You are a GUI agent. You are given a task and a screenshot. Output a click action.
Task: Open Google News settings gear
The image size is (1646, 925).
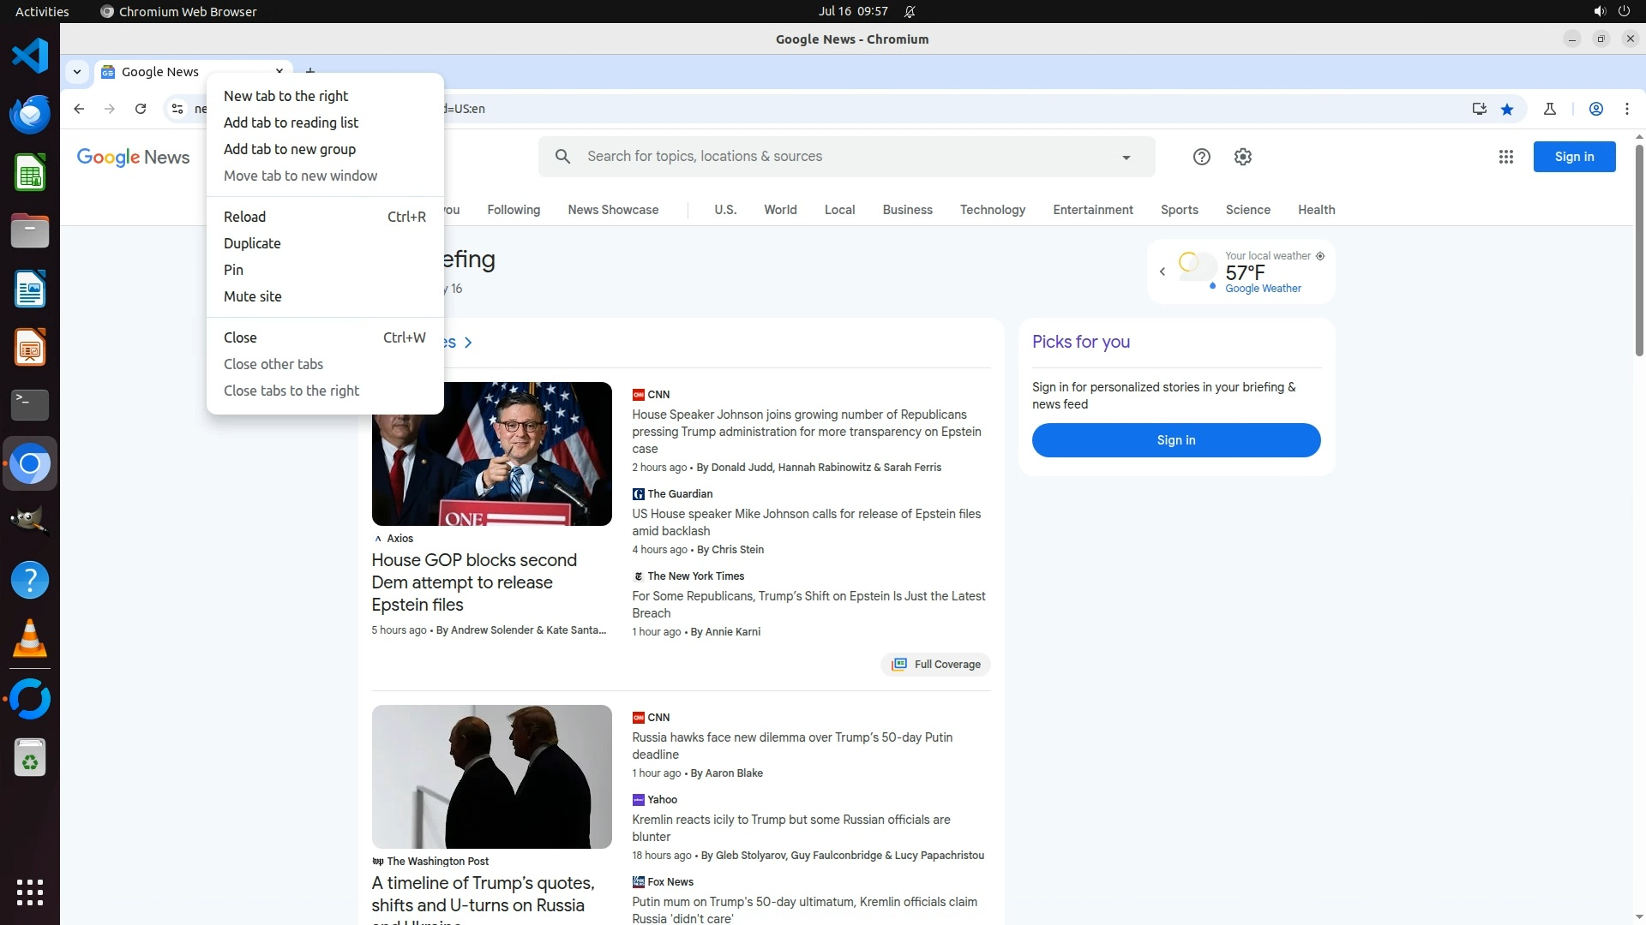[x=1242, y=157]
